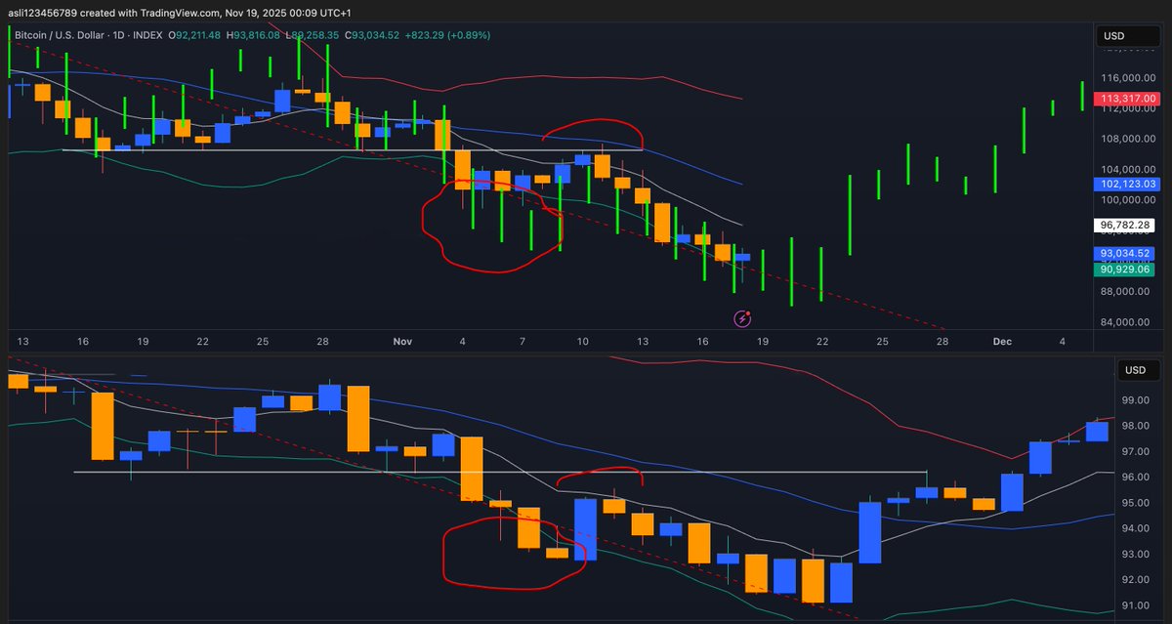Click the 95.00 label on the lower axis
Viewport: 1172px width, 624px height.
(1135, 503)
